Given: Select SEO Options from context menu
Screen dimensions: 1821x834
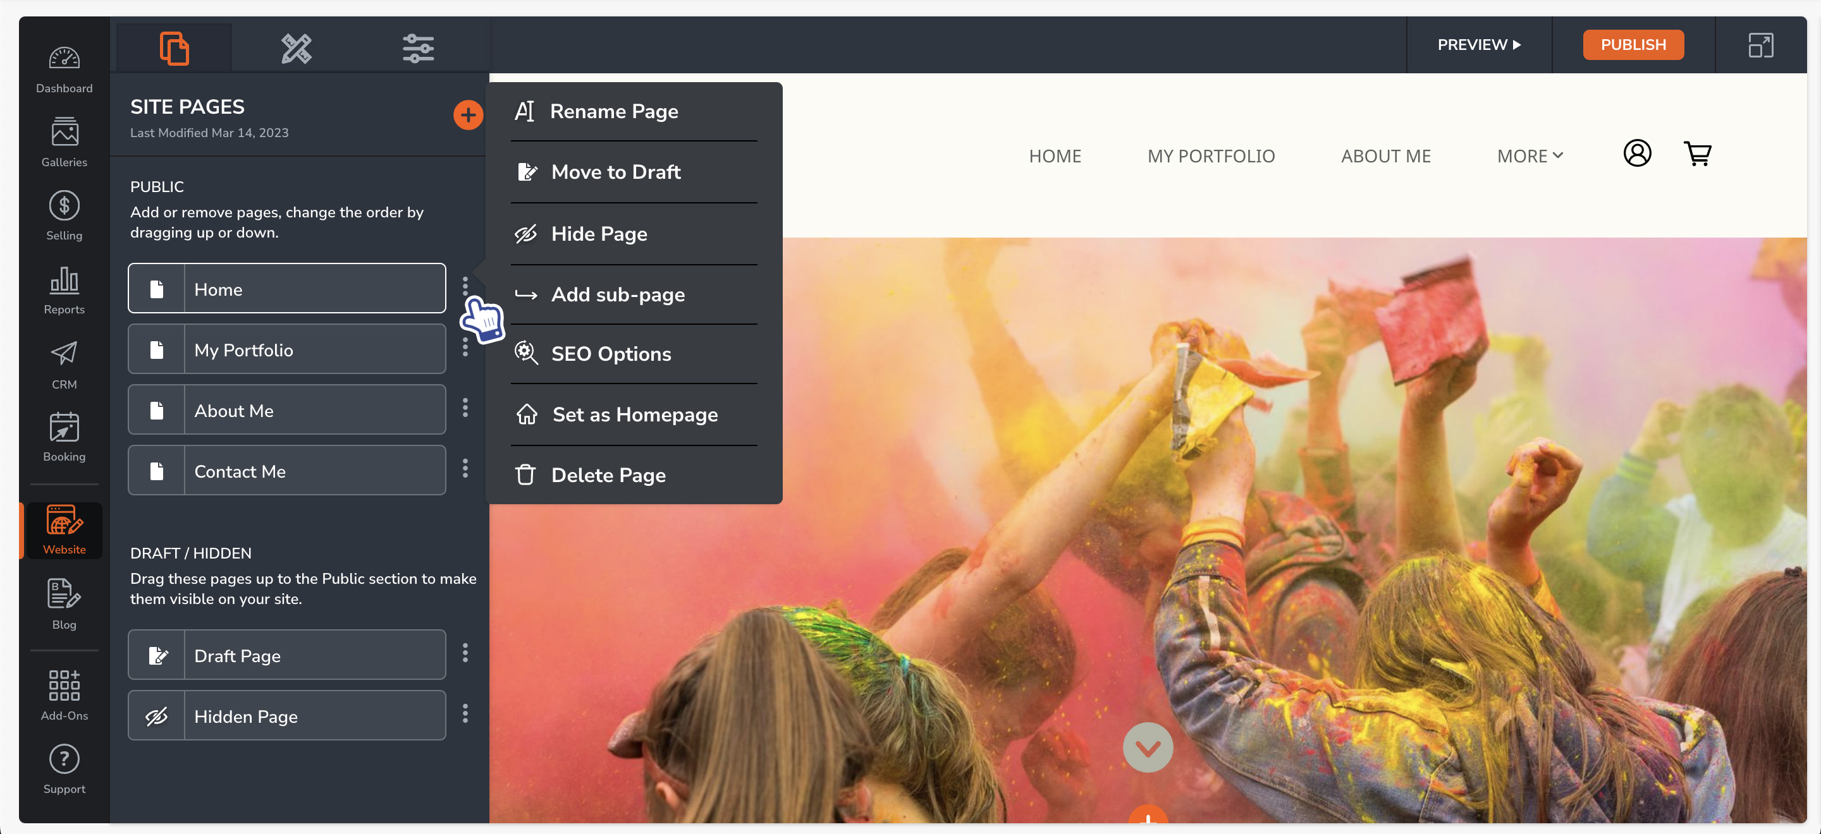Looking at the screenshot, I should 612,353.
